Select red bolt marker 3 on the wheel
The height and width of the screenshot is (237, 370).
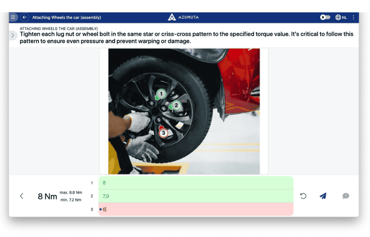point(163,133)
